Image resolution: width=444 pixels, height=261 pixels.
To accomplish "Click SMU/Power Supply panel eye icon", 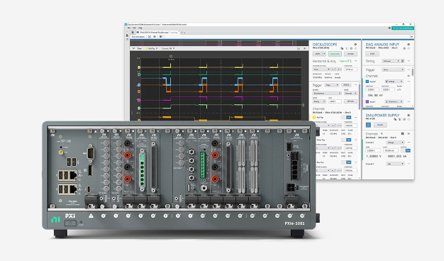I will click(x=409, y=115).
